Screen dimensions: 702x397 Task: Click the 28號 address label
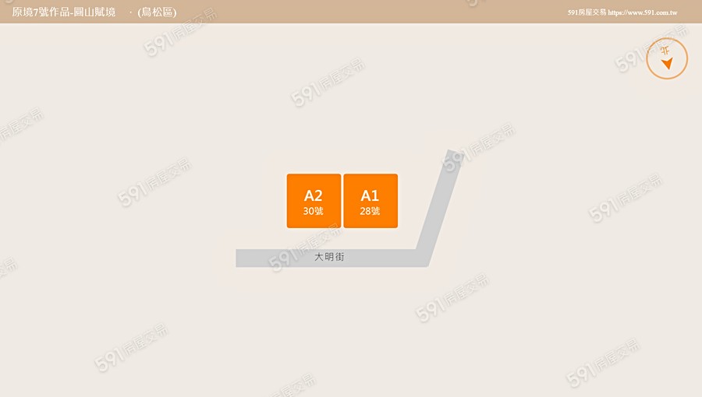tap(370, 211)
